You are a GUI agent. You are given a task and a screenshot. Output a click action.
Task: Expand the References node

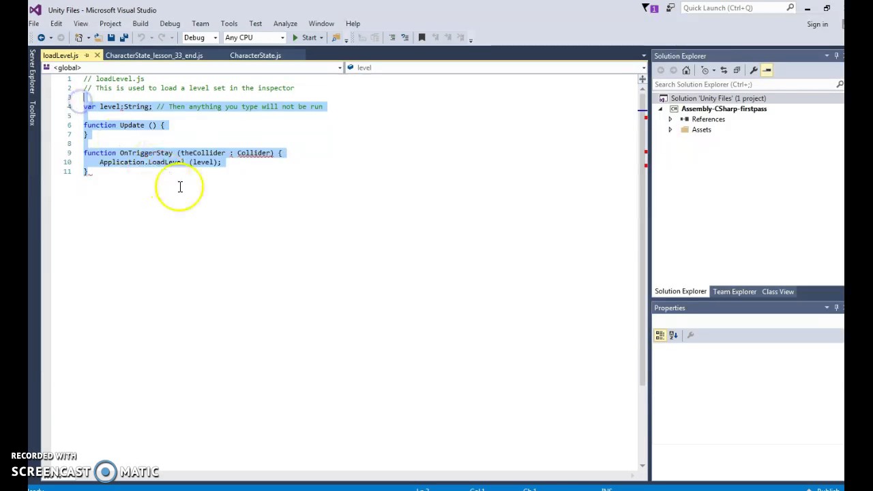point(670,119)
